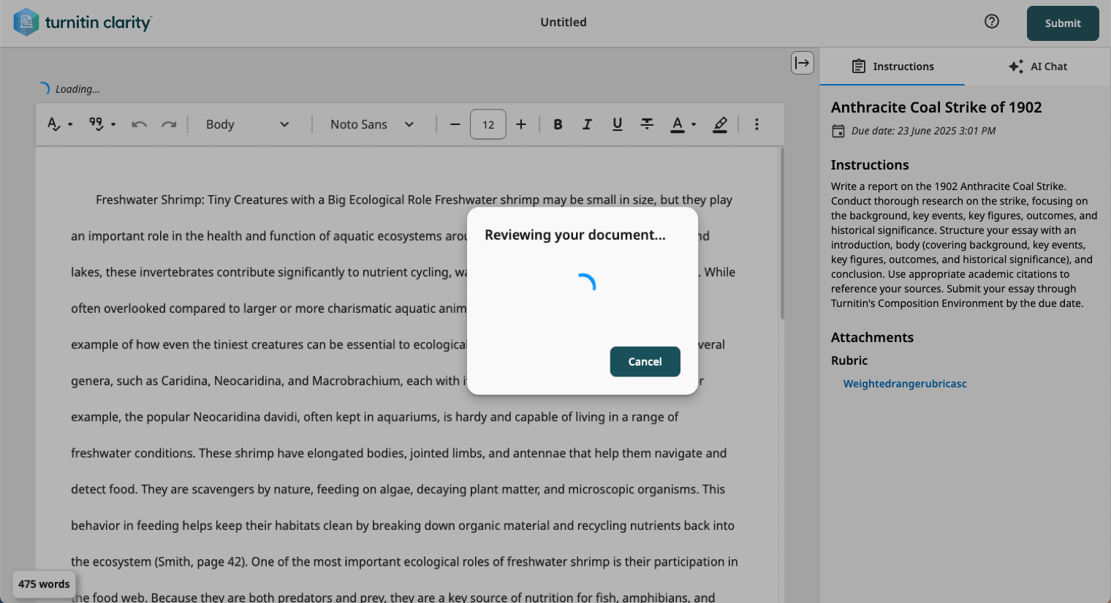
Task: Select the Instructions tab
Action: 893,66
